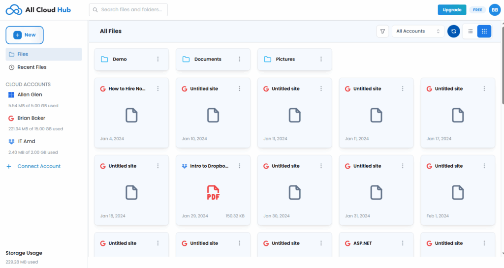Refresh files with the sync icon

(453, 31)
